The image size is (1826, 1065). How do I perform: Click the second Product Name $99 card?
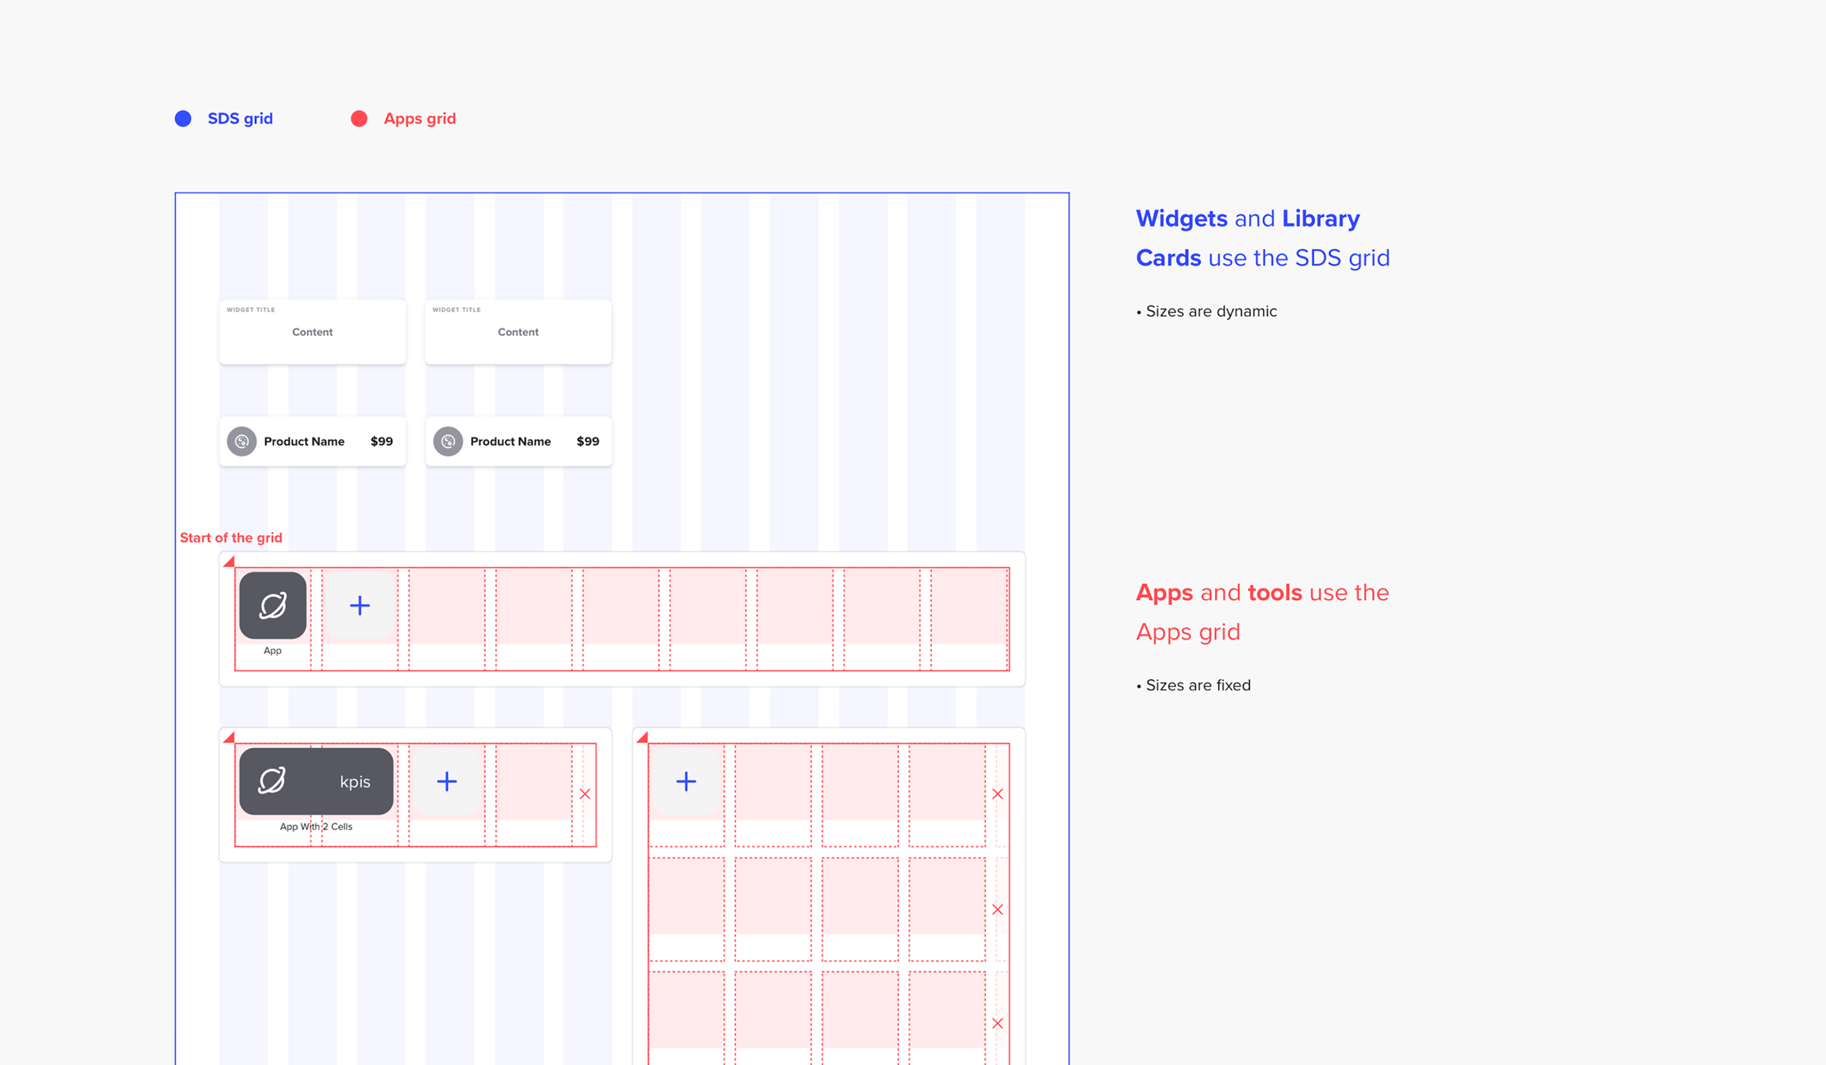(x=519, y=441)
